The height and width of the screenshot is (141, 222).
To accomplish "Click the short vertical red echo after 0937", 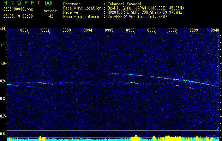I will (x=158, y=82).
